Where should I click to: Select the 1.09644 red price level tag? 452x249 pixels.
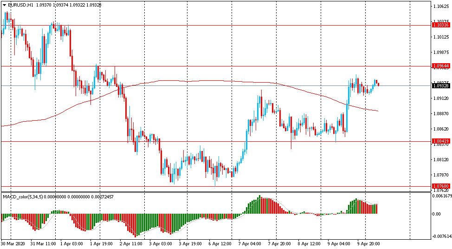[440, 66]
